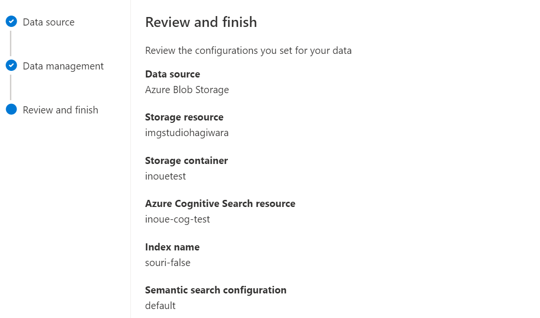Viewport: 540px width, 318px height.
Task: Select the Review and finish step label
Action: click(60, 110)
